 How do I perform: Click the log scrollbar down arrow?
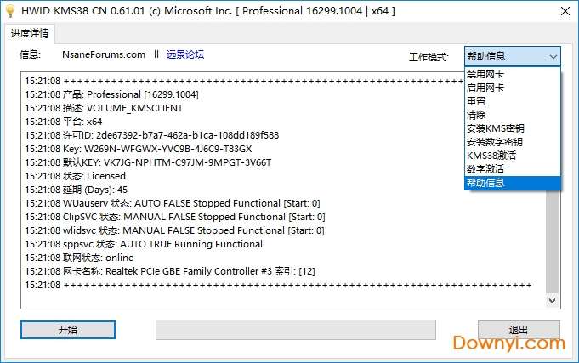[552, 301]
